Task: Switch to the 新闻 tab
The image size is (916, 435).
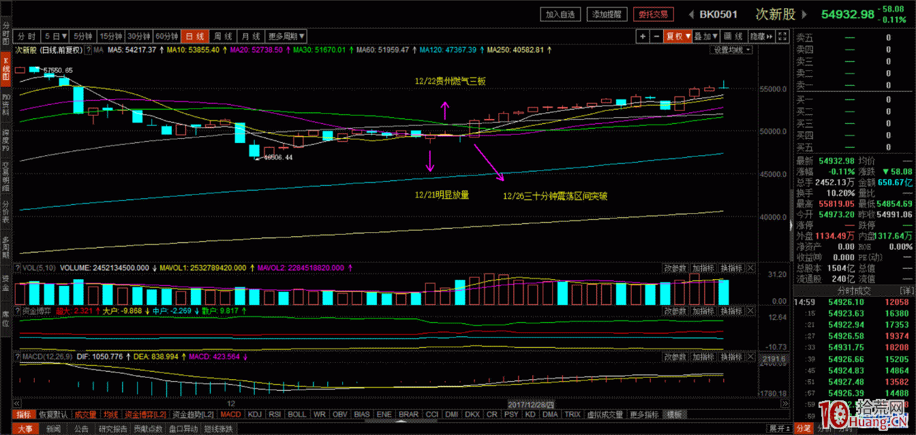Action: (54, 429)
